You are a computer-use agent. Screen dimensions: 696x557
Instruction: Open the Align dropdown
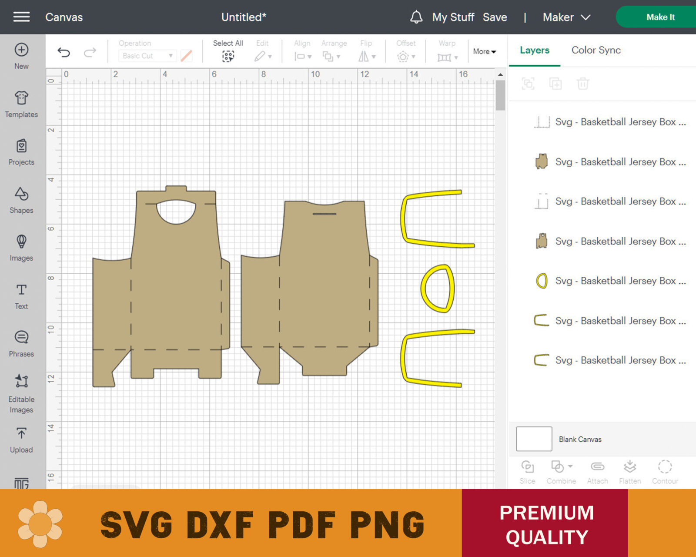[x=302, y=57]
